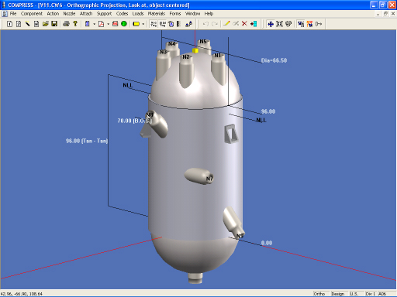Click the mask-shaped view icon

coord(288,24)
